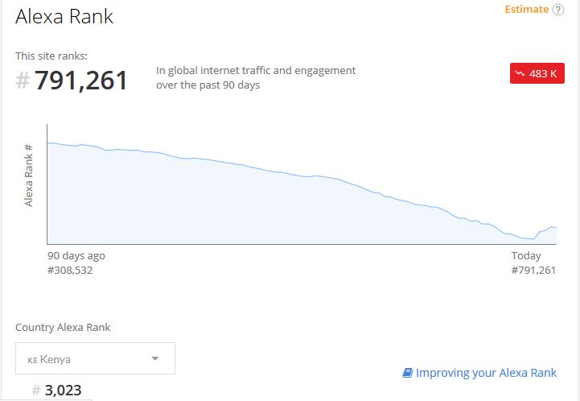
Task: Click the KE country code in dropdown
Action: pyautogui.click(x=32, y=360)
